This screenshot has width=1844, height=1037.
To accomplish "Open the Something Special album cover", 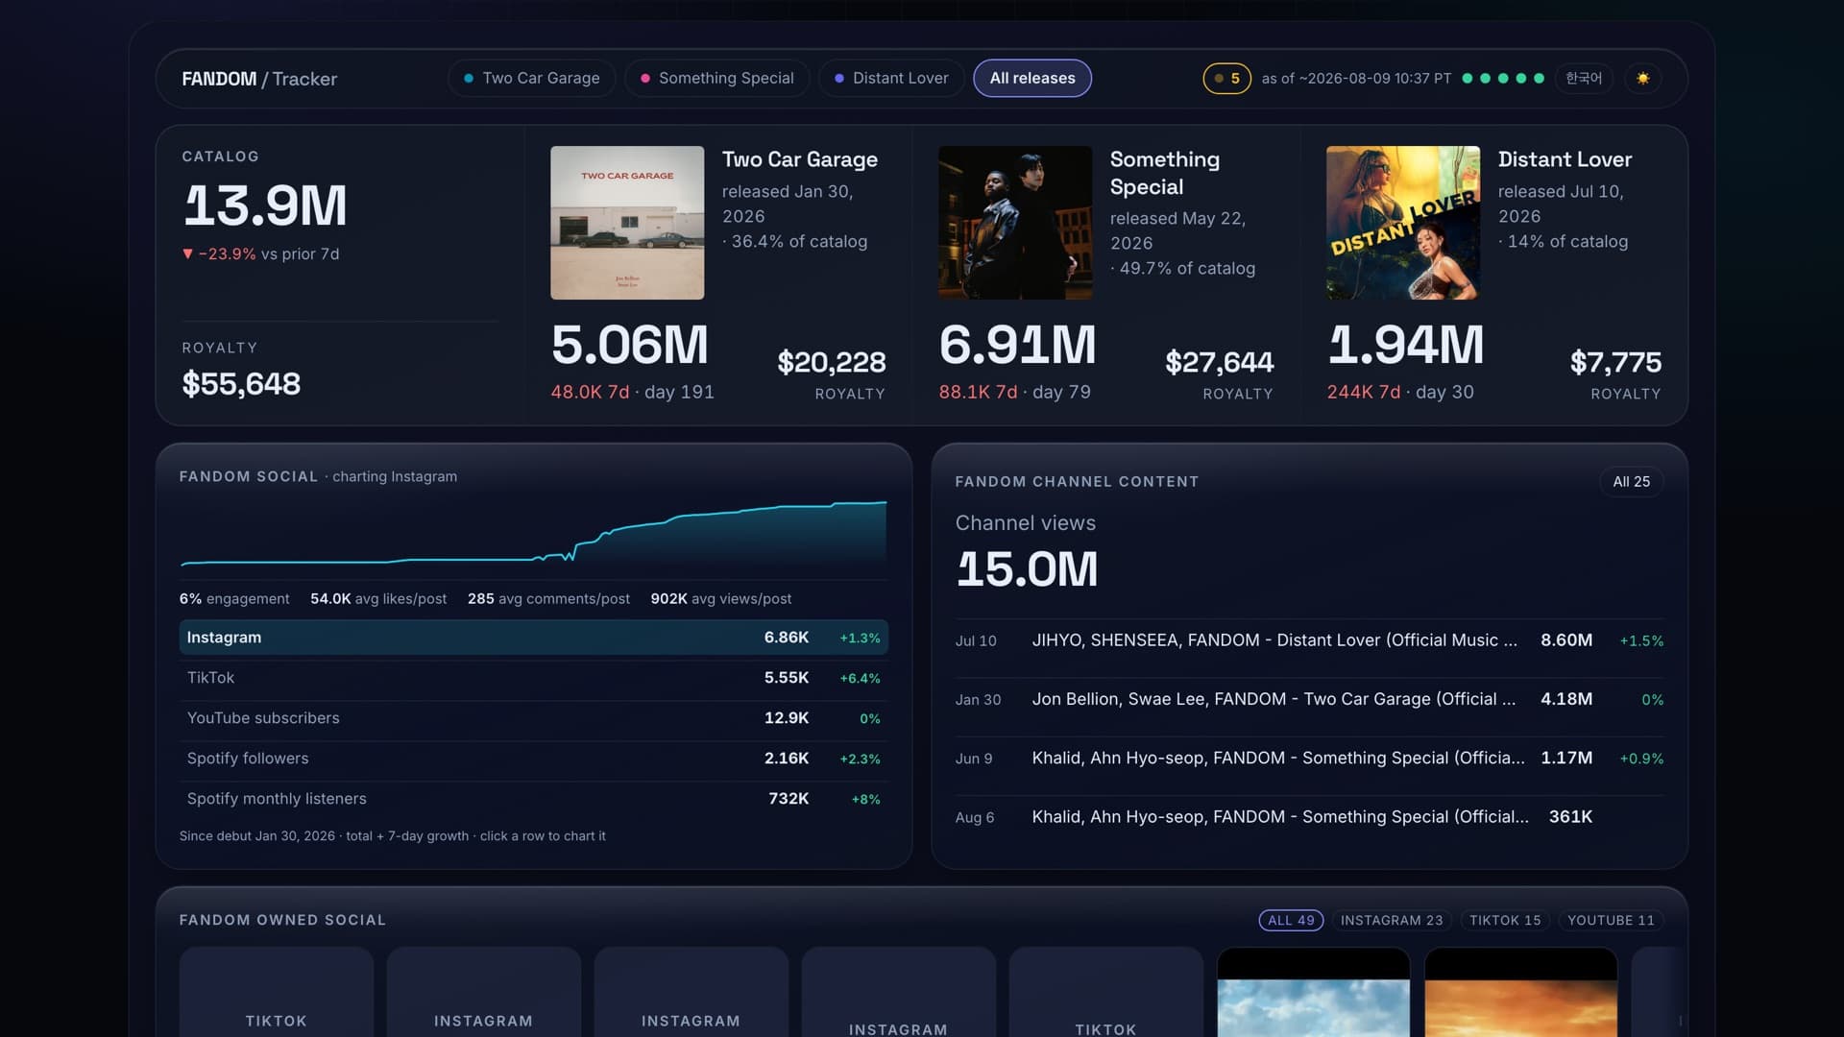I will click(x=1015, y=223).
